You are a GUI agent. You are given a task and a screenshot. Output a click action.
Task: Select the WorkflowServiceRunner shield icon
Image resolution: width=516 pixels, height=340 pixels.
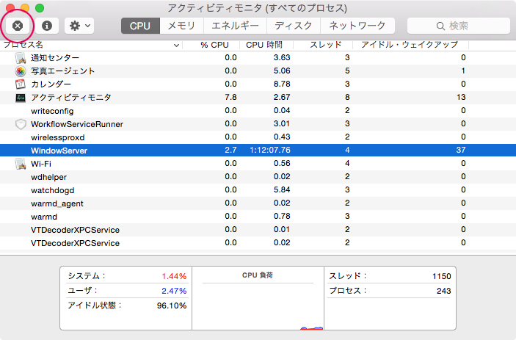point(21,124)
